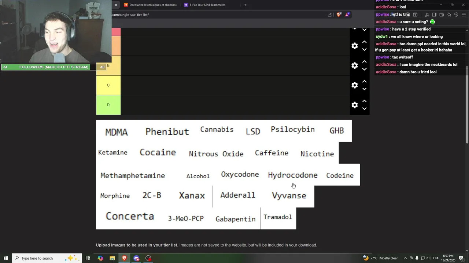Image resolution: width=469 pixels, height=263 pixels.
Task: Select the Hydrocodone image tile
Action: [x=293, y=175]
